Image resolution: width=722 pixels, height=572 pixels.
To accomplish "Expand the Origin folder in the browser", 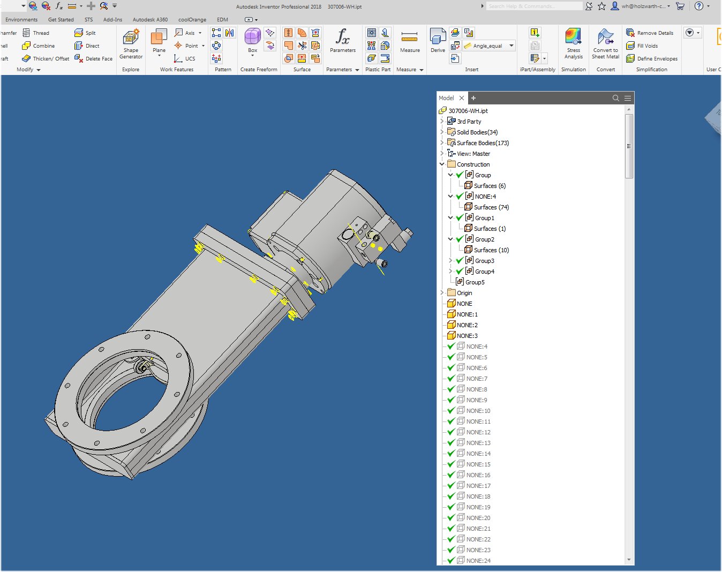I will tap(442, 292).
